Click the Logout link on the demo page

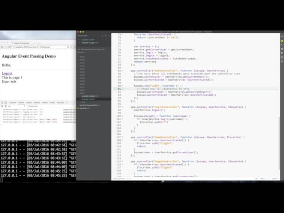pyautogui.click(x=7, y=73)
